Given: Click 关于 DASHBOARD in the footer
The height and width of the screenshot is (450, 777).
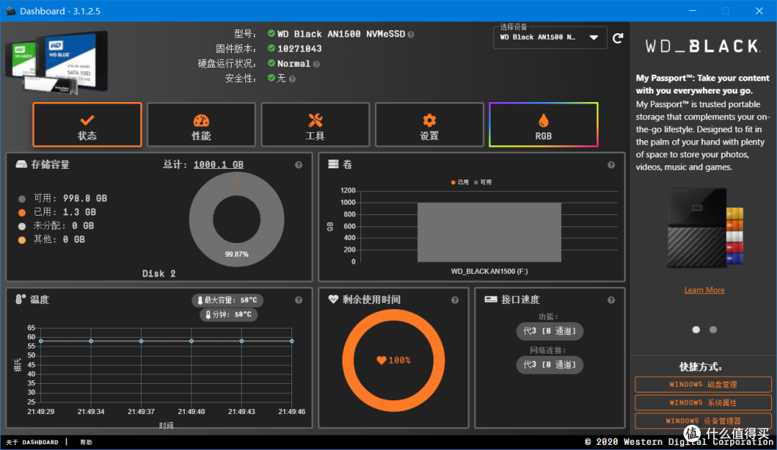Looking at the screenshot, I should pyautogui.click(x=32, y=442).
